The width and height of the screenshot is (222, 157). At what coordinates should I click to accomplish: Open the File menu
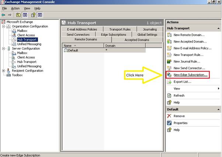[x=4, y=8]
